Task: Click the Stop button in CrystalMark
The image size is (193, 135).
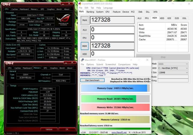Action: tap(163, 57)
